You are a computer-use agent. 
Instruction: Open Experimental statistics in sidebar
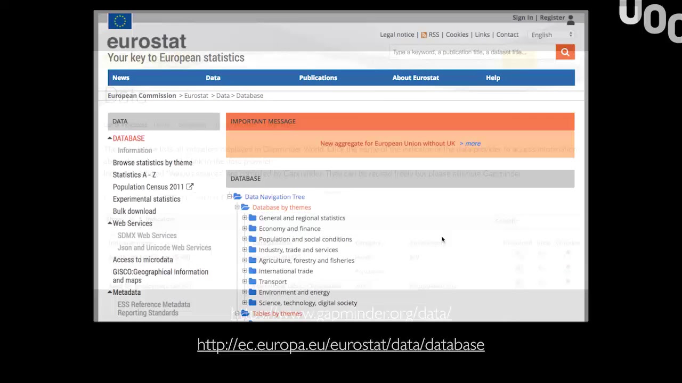click(147, 199)
